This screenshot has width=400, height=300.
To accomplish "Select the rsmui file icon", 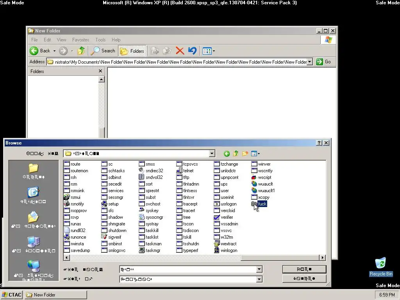I will pyautogui.click(x=67, y=197).
